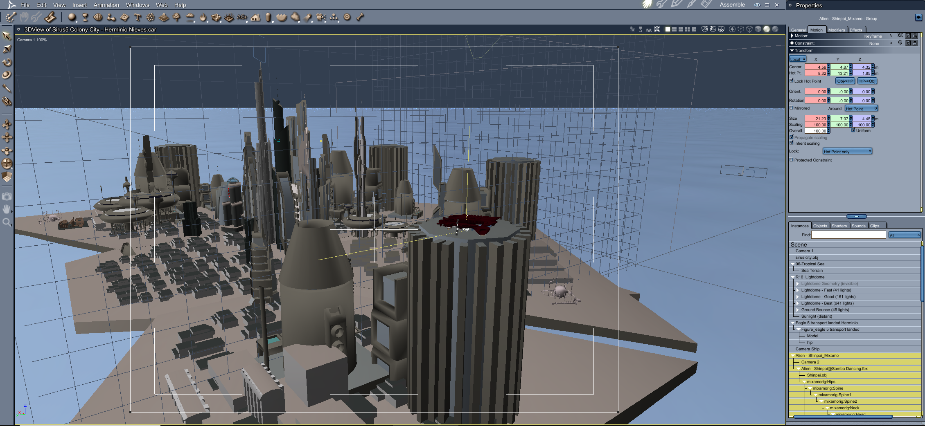925x426 pixels.
Task: Insert a fire primitive
Action: [x=203, y=17]
